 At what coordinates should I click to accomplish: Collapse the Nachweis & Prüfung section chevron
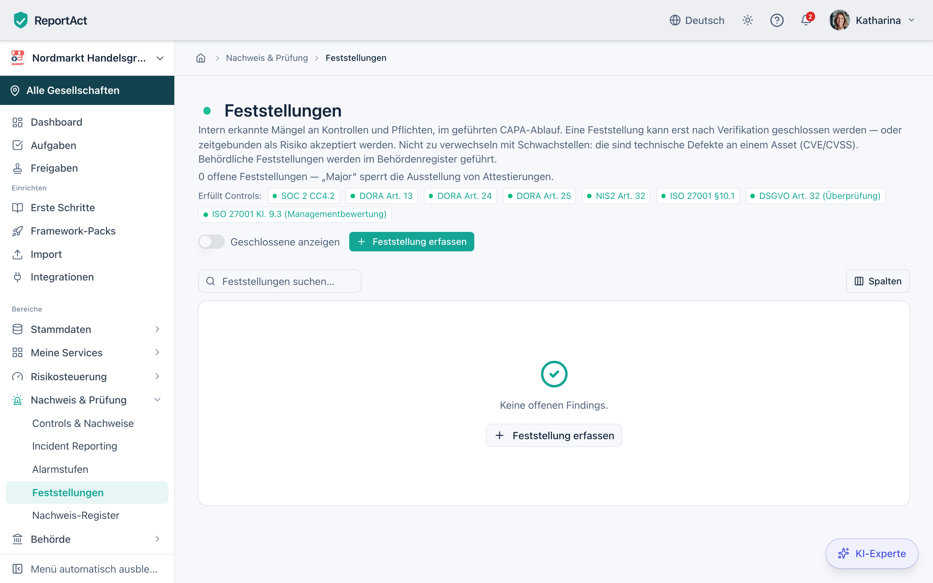pos(157,400)
